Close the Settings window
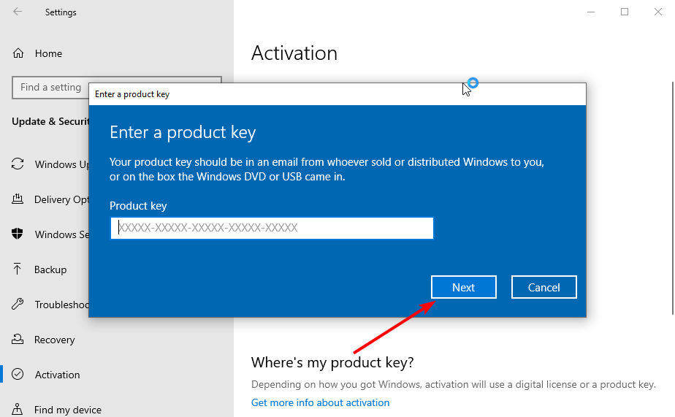675x417 pixels. coord(659,12)
